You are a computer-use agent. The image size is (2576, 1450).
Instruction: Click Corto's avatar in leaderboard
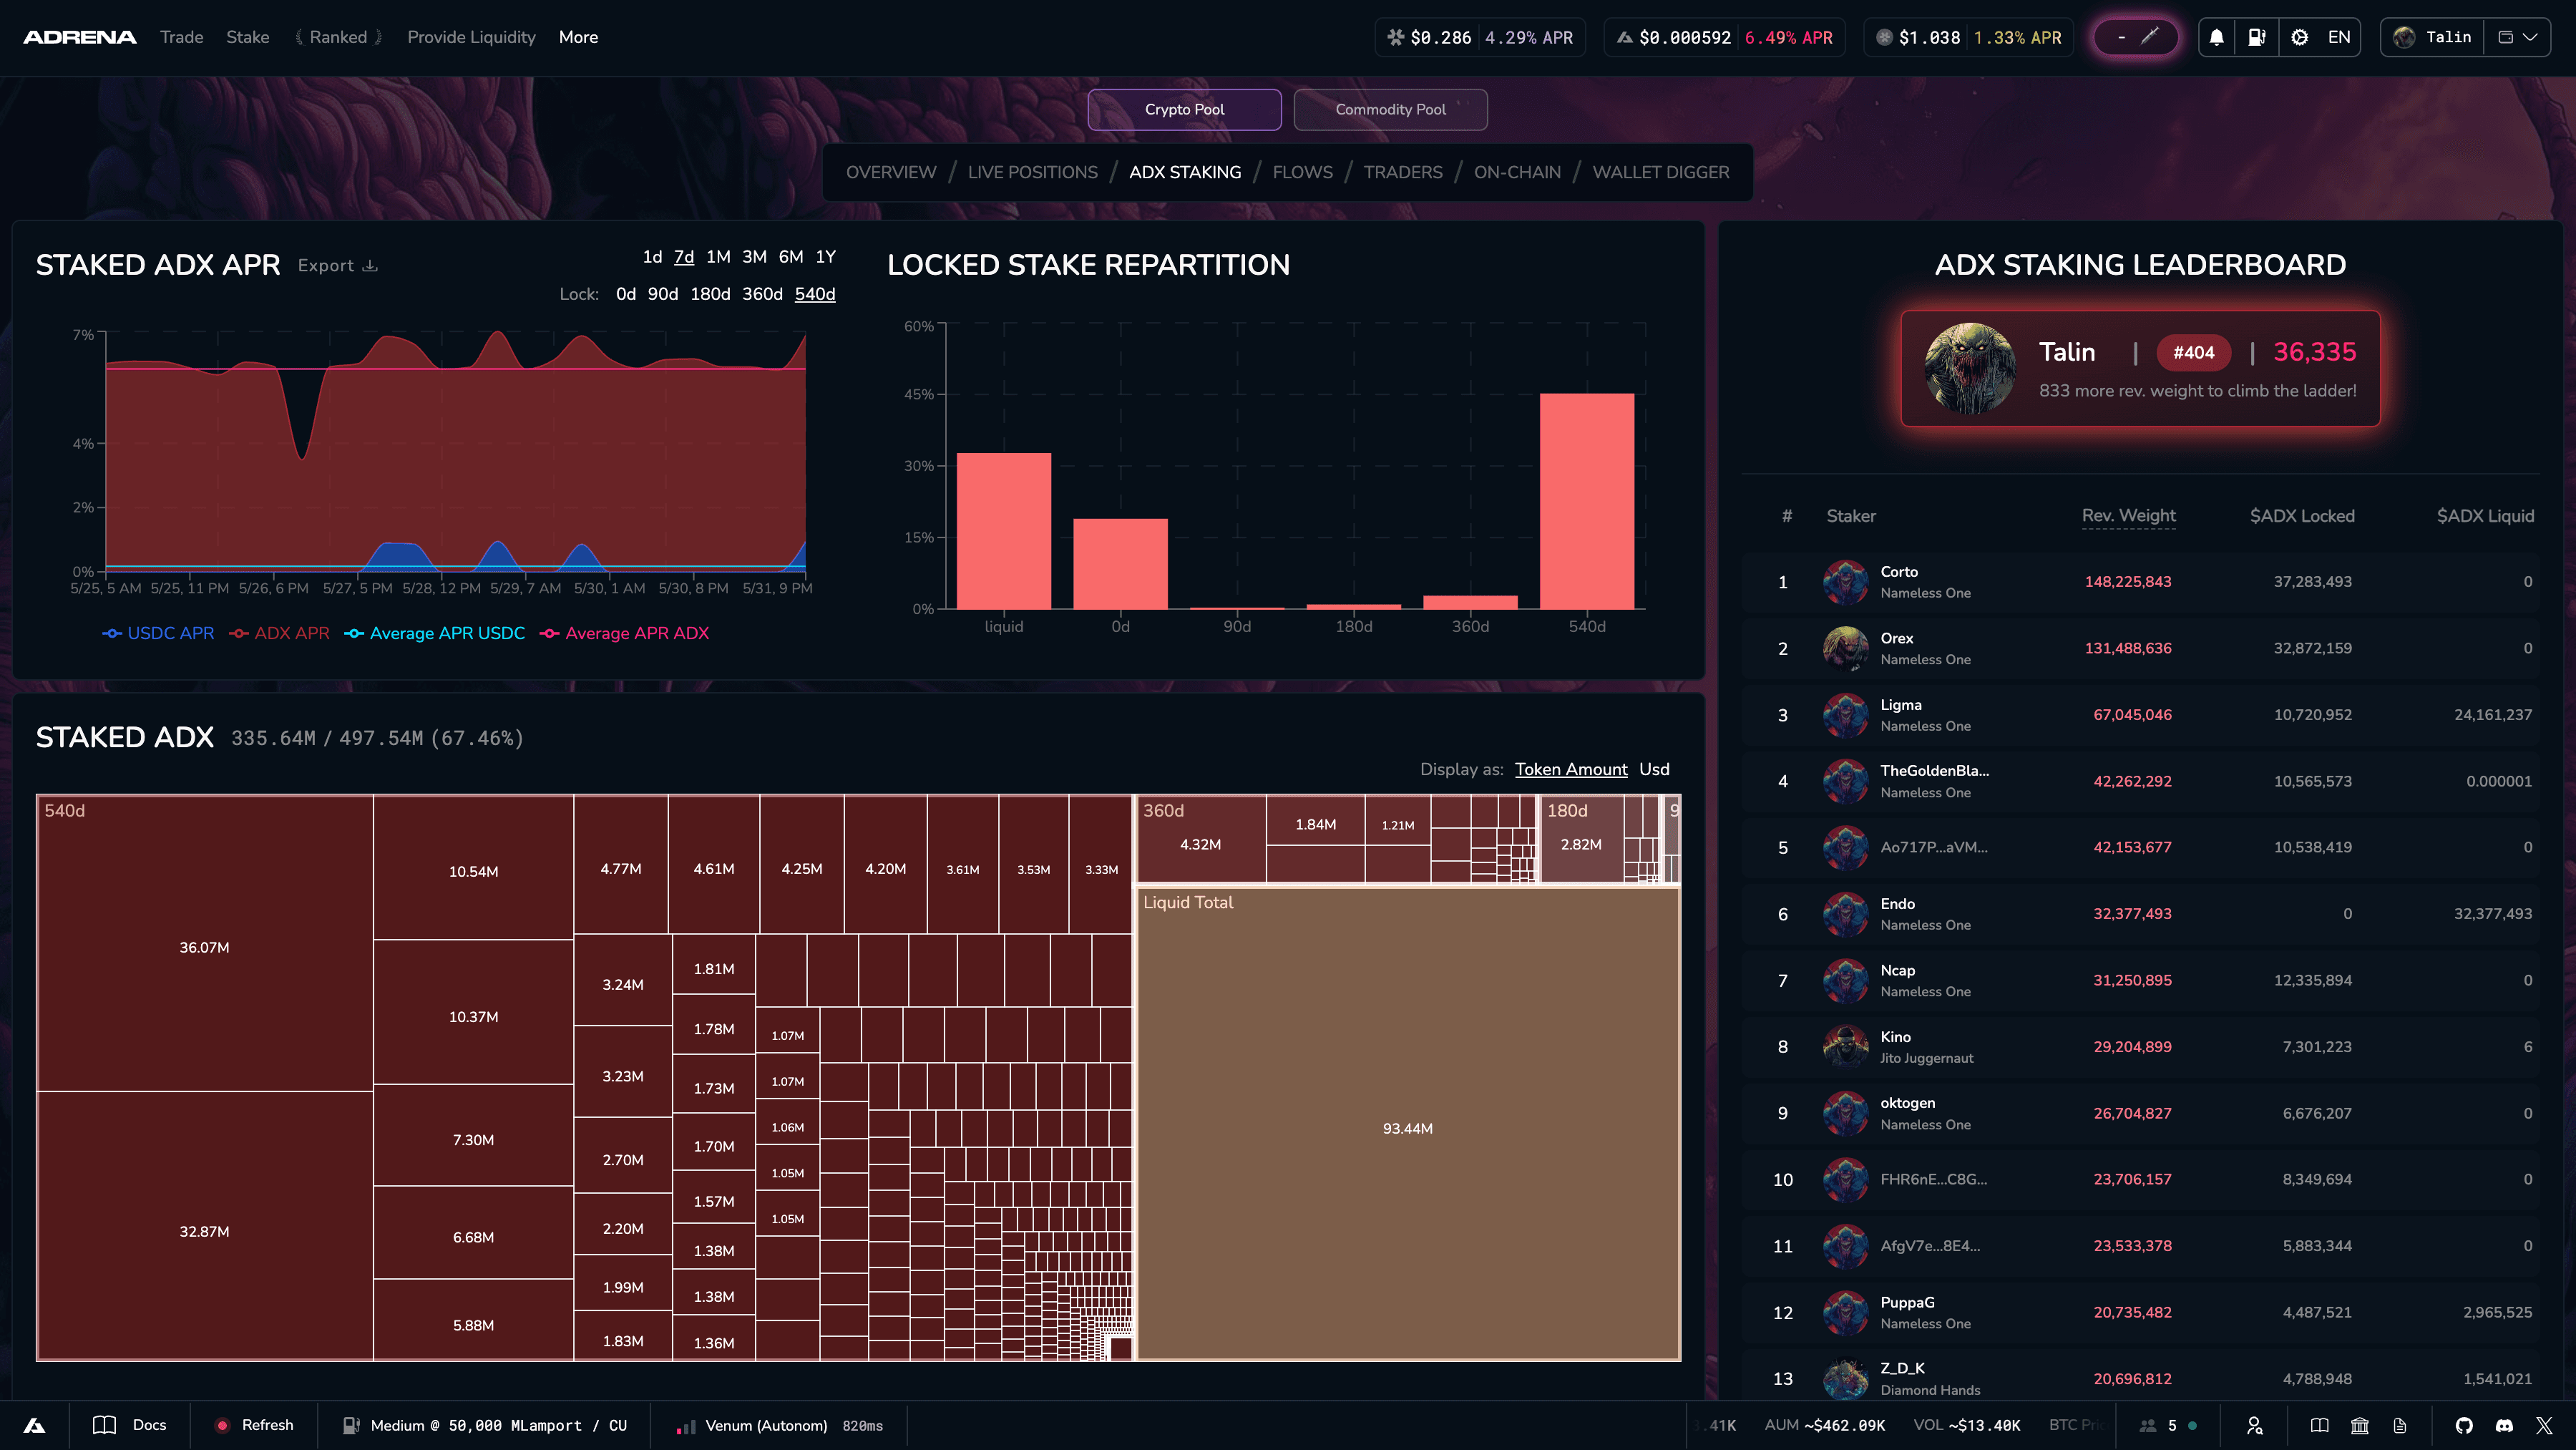[1845, 582]
